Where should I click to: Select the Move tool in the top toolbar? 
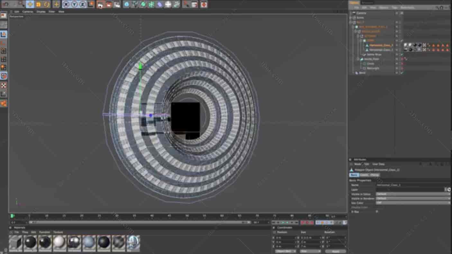click(30, 5)
